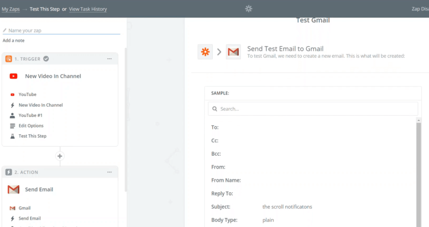Viewport: 429px width, 227px height.
Task: Click the Gmail envelope beside Send Test Email
Action: tap(234, 52)
